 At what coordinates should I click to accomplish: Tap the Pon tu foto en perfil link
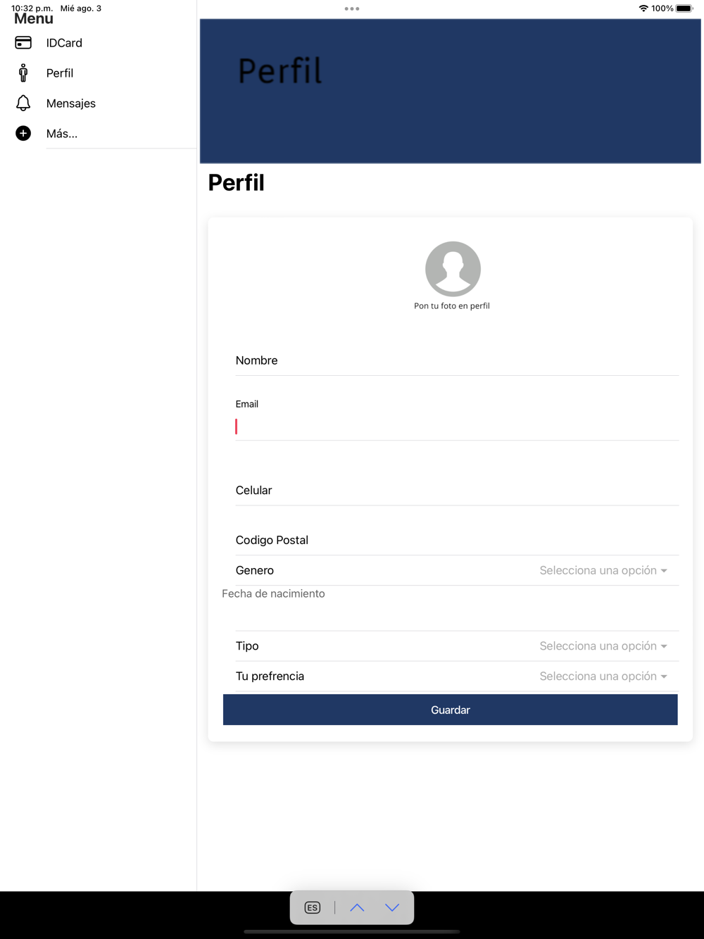tap(452, 306)
